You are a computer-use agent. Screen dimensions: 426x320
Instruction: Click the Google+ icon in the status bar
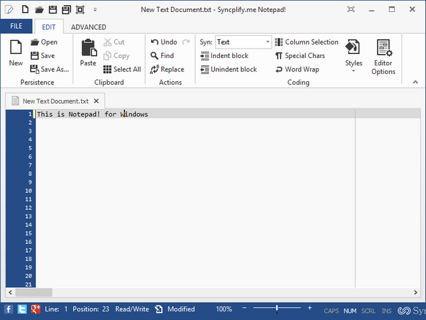[x=35, y=309]
